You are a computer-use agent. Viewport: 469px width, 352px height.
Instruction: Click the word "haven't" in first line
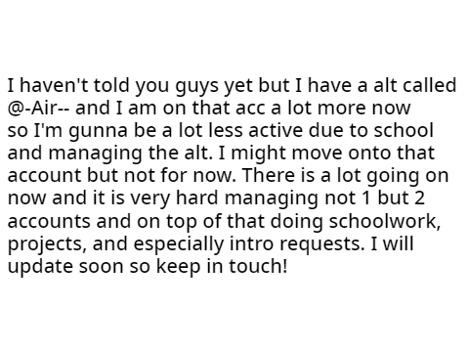57,85
